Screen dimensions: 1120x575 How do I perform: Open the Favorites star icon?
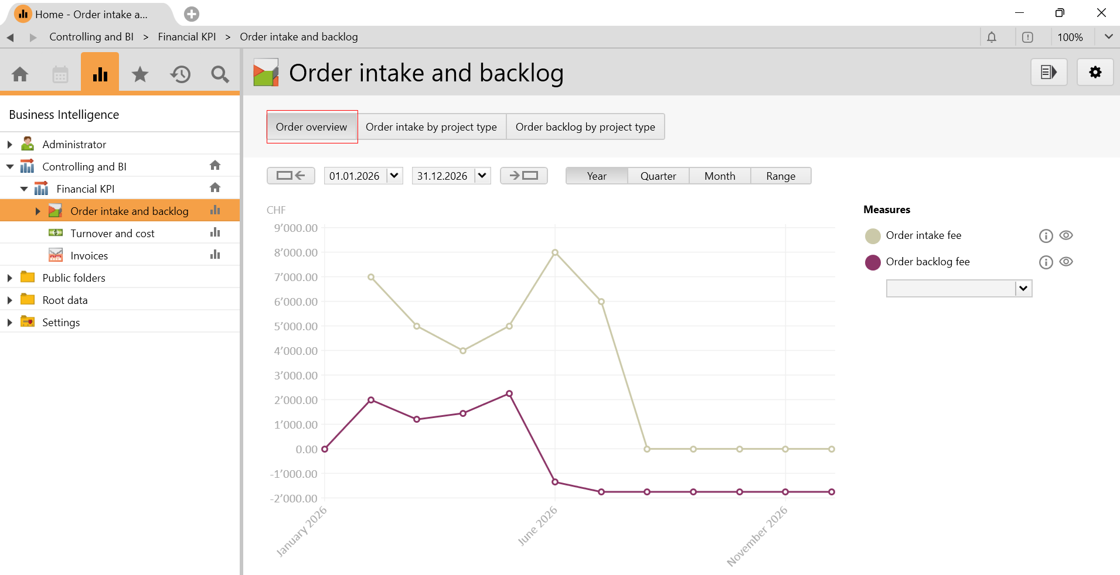coord(140,74)
